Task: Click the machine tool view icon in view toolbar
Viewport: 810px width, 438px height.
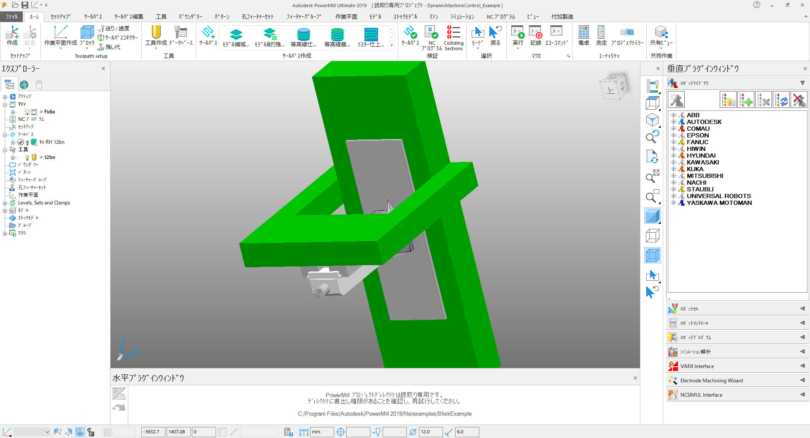Action: point(653,86)
